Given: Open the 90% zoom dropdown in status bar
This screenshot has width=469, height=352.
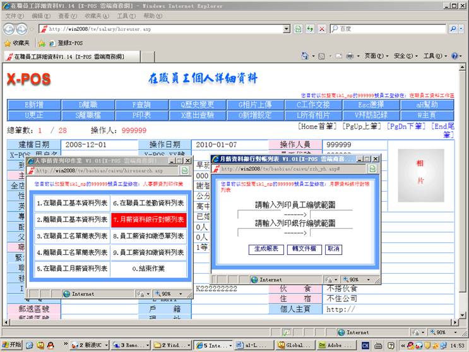Looking at the screenshot, I should pos(443,332).
